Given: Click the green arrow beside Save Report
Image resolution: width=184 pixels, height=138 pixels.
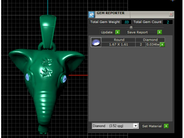Looking at the screenshot, I should (159, 32).
